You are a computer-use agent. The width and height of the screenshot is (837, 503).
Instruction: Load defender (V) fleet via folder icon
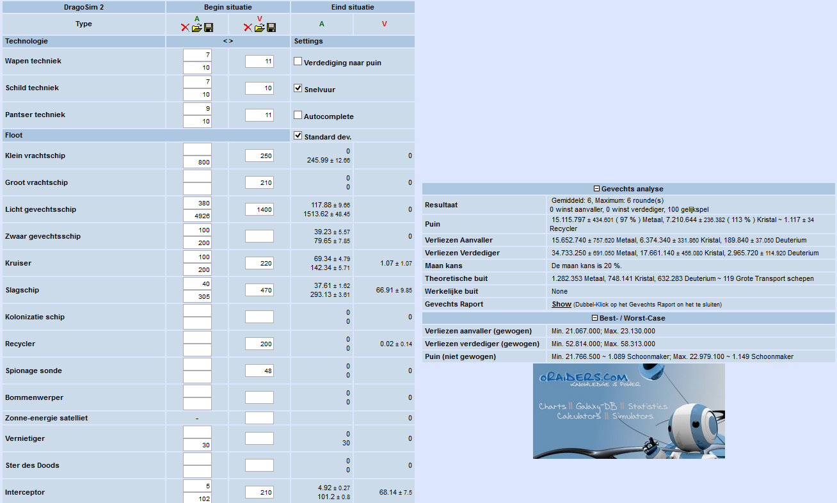pyautogui.click(x=259, y=28)
